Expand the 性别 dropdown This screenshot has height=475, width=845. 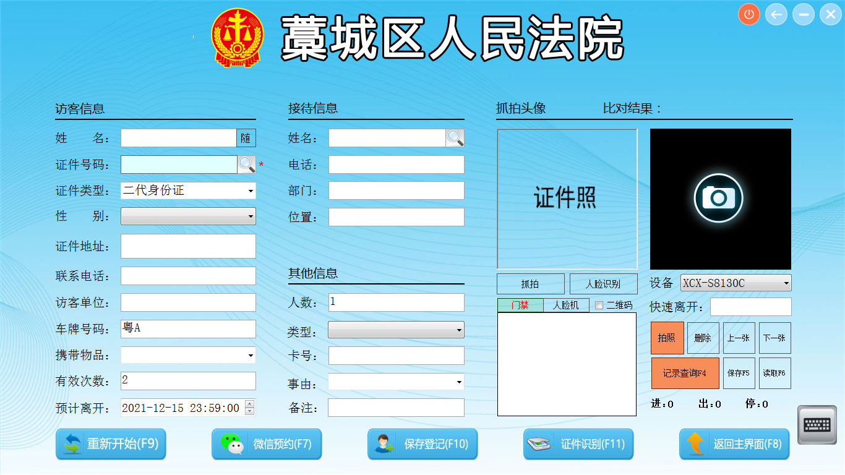250,216
